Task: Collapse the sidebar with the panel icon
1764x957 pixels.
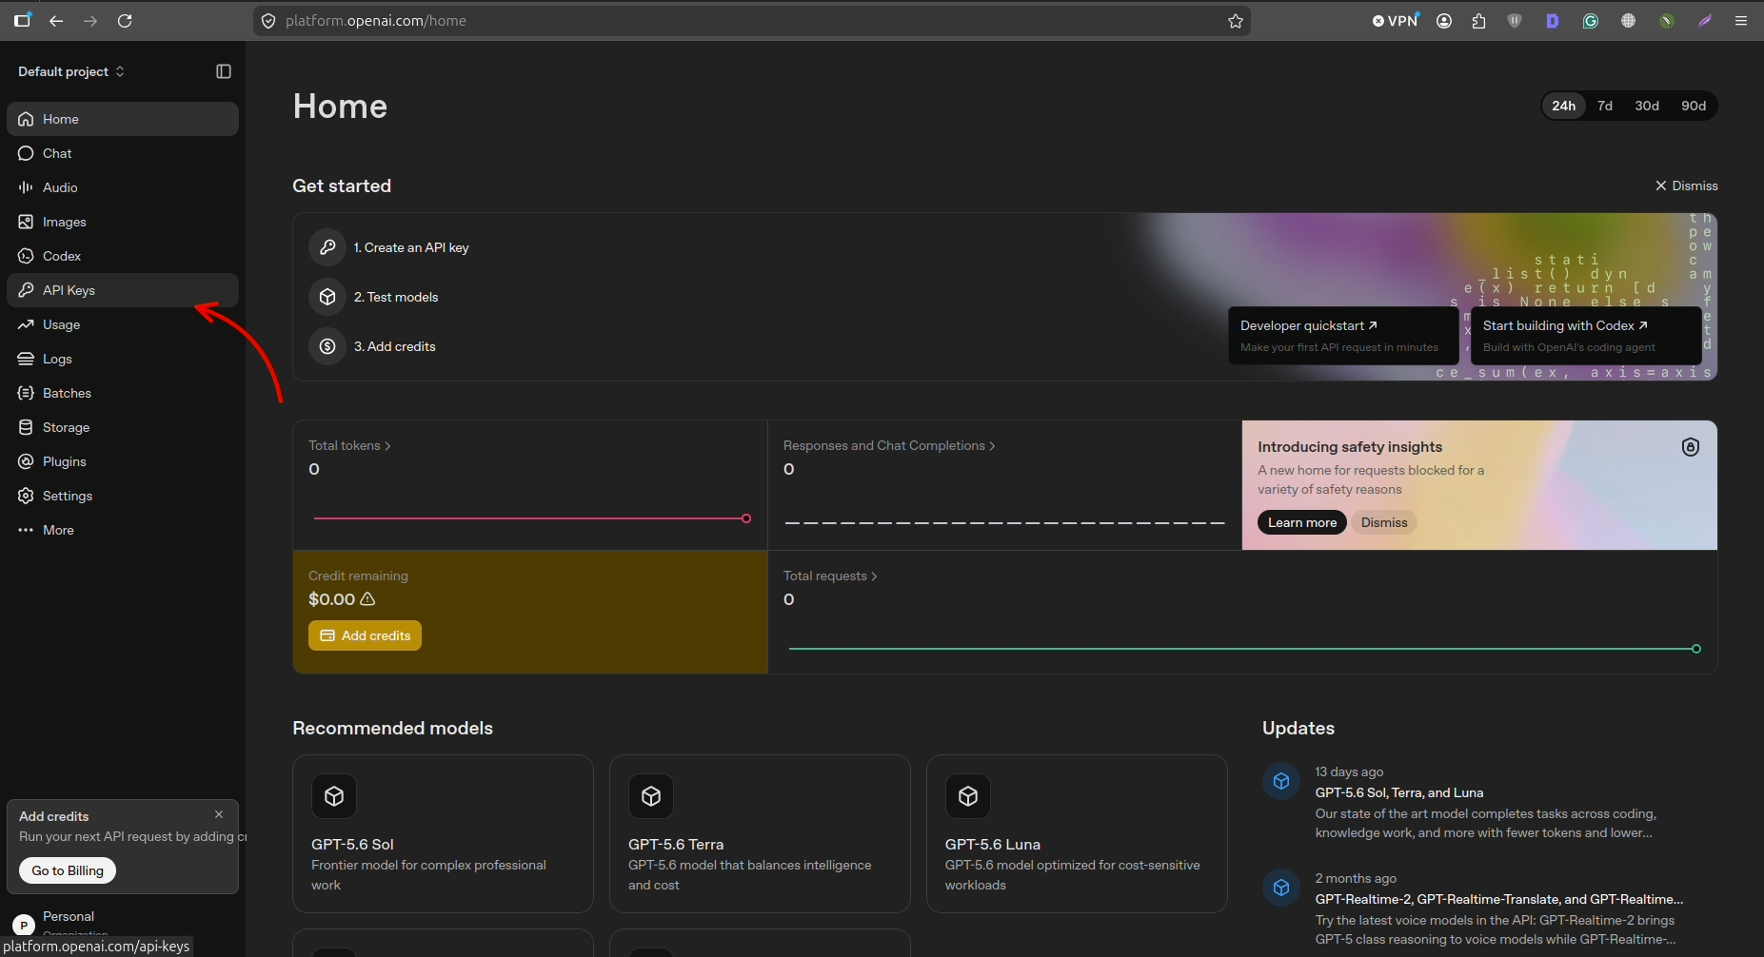Action: (x=224, y=71)
